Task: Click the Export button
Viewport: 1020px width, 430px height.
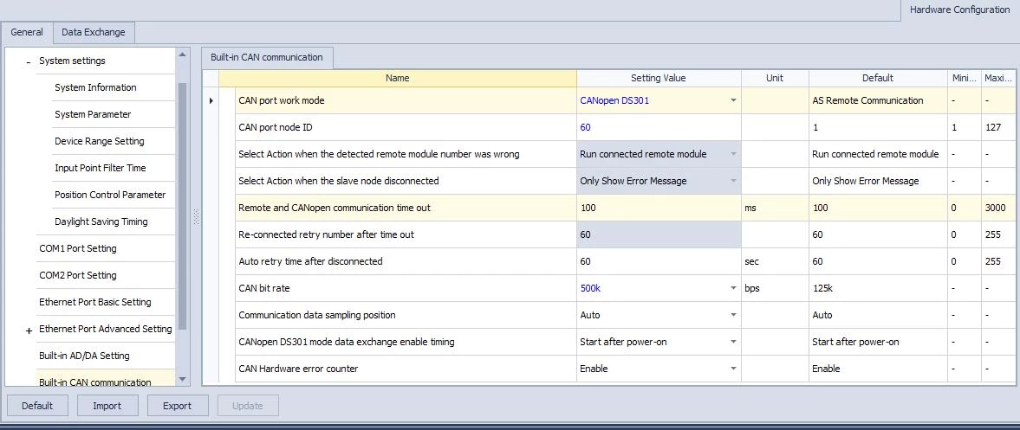Action: click(x=177, y=405)
